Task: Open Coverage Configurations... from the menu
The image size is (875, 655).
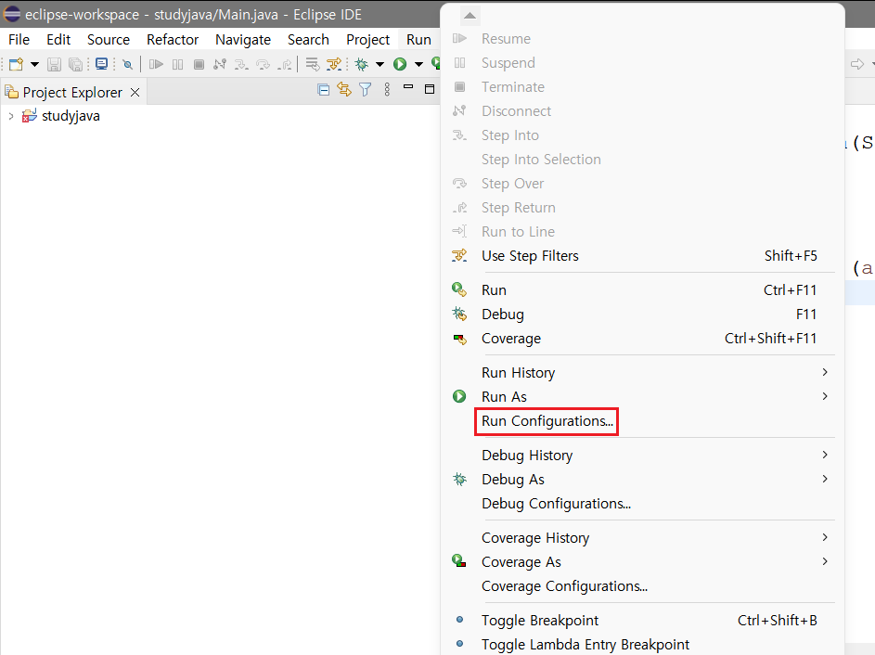Action: point(642,586)
